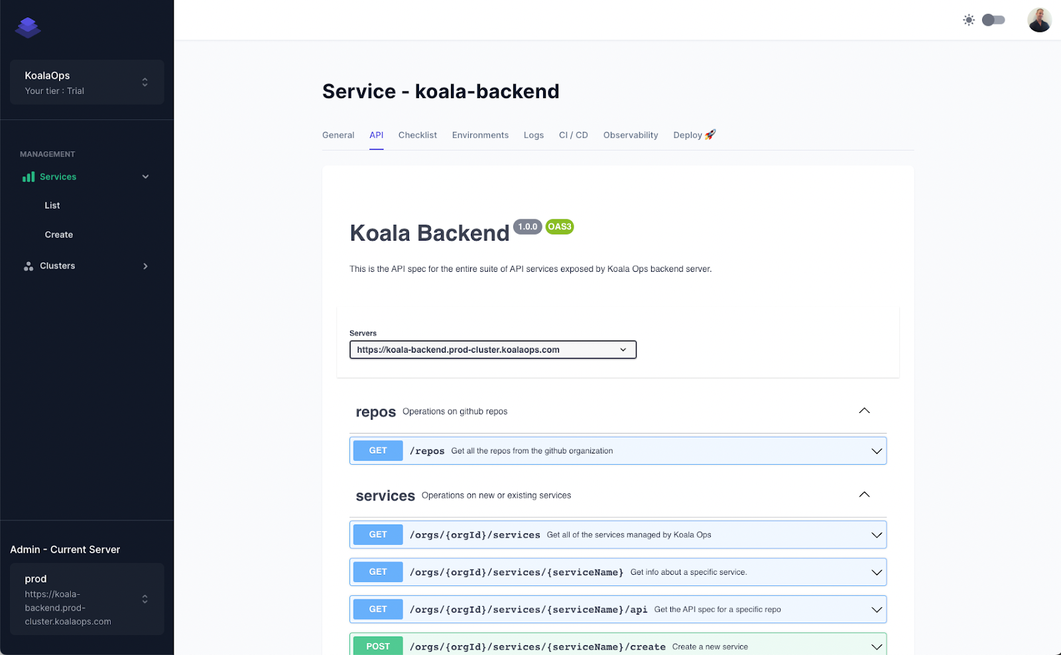This screenshot has height=655, width=1061.
Task: Open the prod current server selector
Action: pos(87,599)
